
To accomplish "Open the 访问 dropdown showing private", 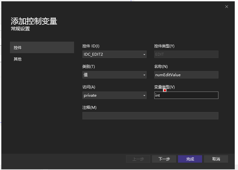I will pyautogui.click(x=114, y=95).
